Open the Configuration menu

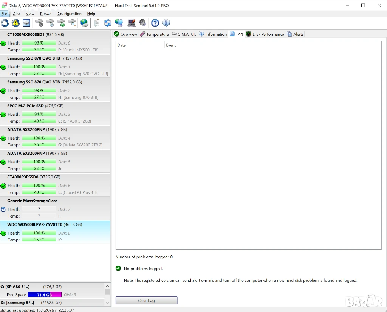click(x=70, y=14)
